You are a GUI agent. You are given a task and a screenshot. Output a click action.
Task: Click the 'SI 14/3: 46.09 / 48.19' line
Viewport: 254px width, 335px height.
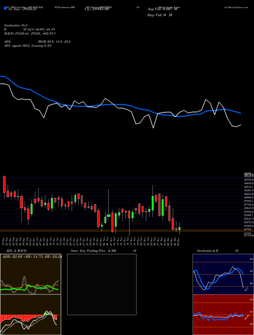click(39, 29)
